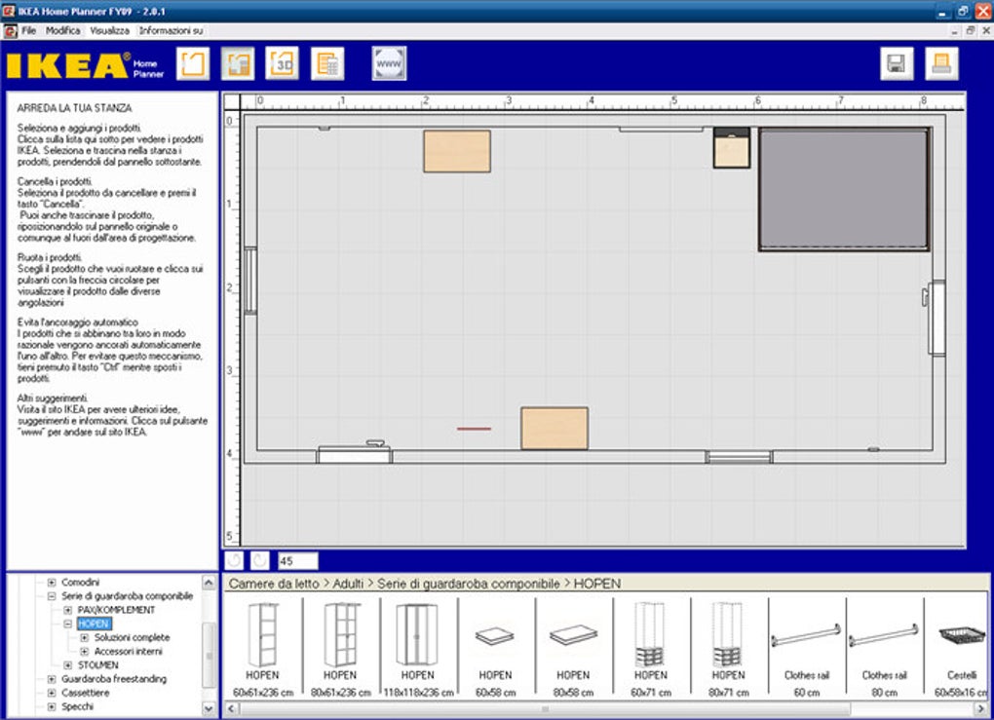The width and height of the screenshot is (994, 720).
Task: Select the large gray bed in the room
Action: pyautogui.click(x=844, y=190)
